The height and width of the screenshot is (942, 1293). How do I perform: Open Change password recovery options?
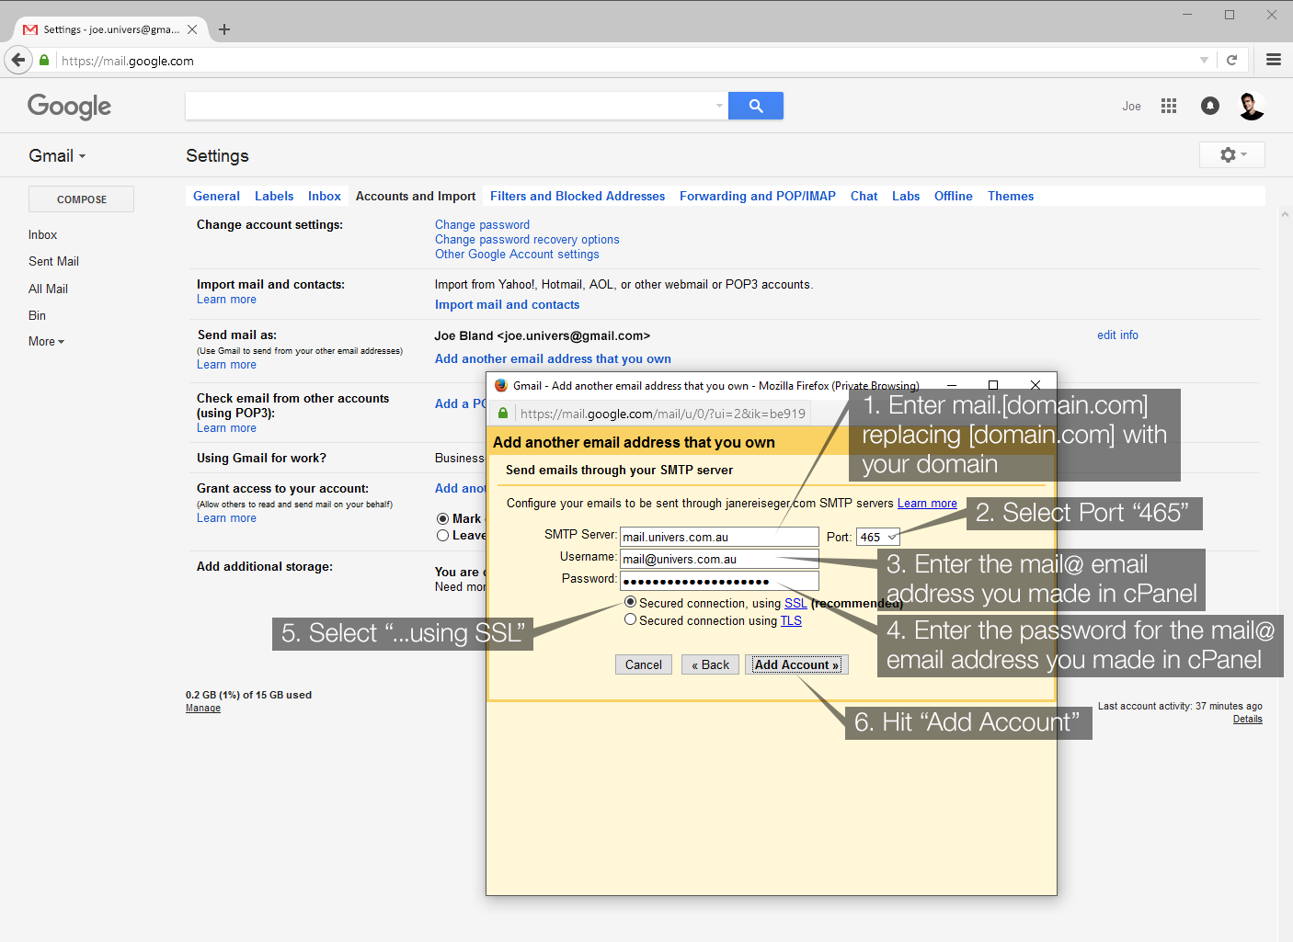(527, 239)
